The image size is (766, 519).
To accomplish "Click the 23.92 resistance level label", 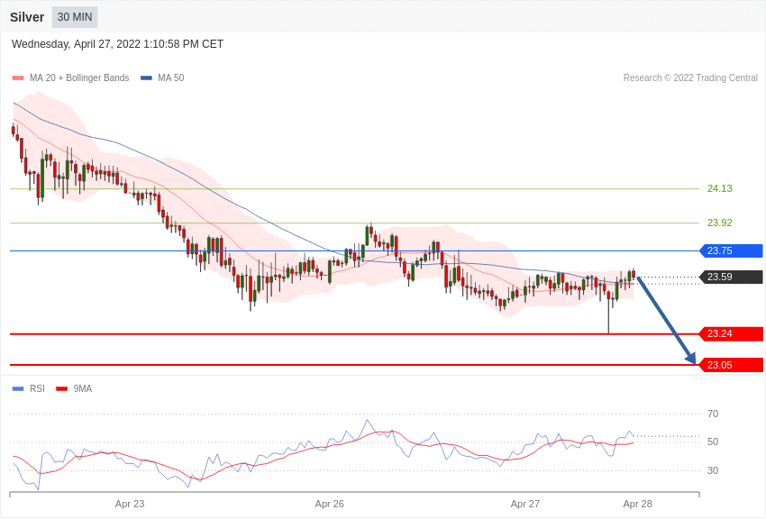I will coord(720,223).
